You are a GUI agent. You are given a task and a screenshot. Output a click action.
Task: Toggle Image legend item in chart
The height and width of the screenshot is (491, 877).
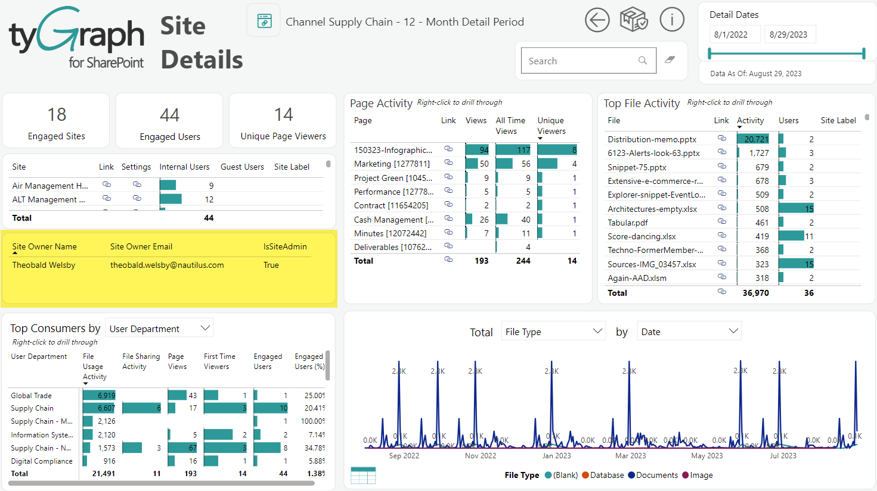pyautogui.click(x=698, y=475)
